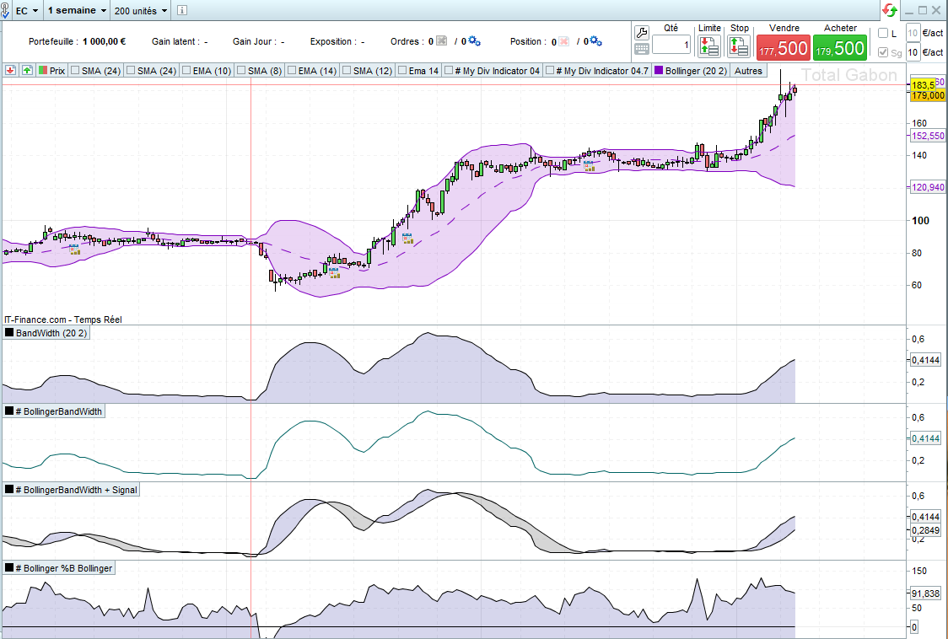Viewport: 948px width, 639px height.
Task: Select the Bollinger (20 2) tab
Action: tap(691, 71)
